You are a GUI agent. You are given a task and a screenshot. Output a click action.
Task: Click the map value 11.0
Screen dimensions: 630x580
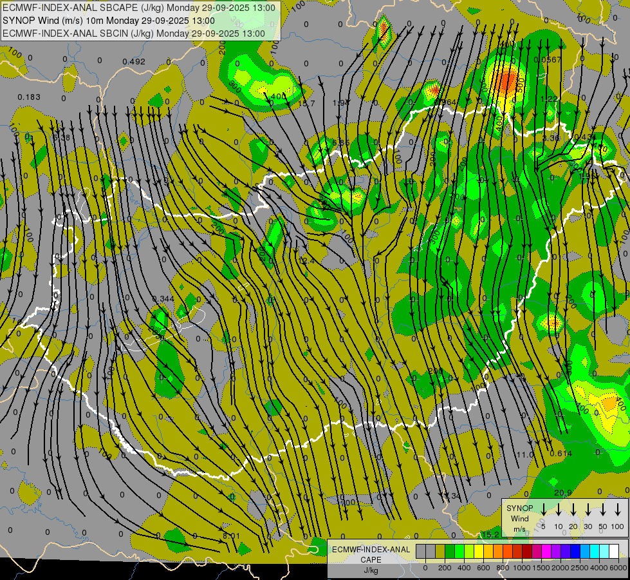tap(524, 454)
